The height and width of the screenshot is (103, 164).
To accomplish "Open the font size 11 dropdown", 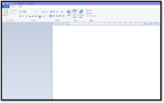I will click(41, 12).
